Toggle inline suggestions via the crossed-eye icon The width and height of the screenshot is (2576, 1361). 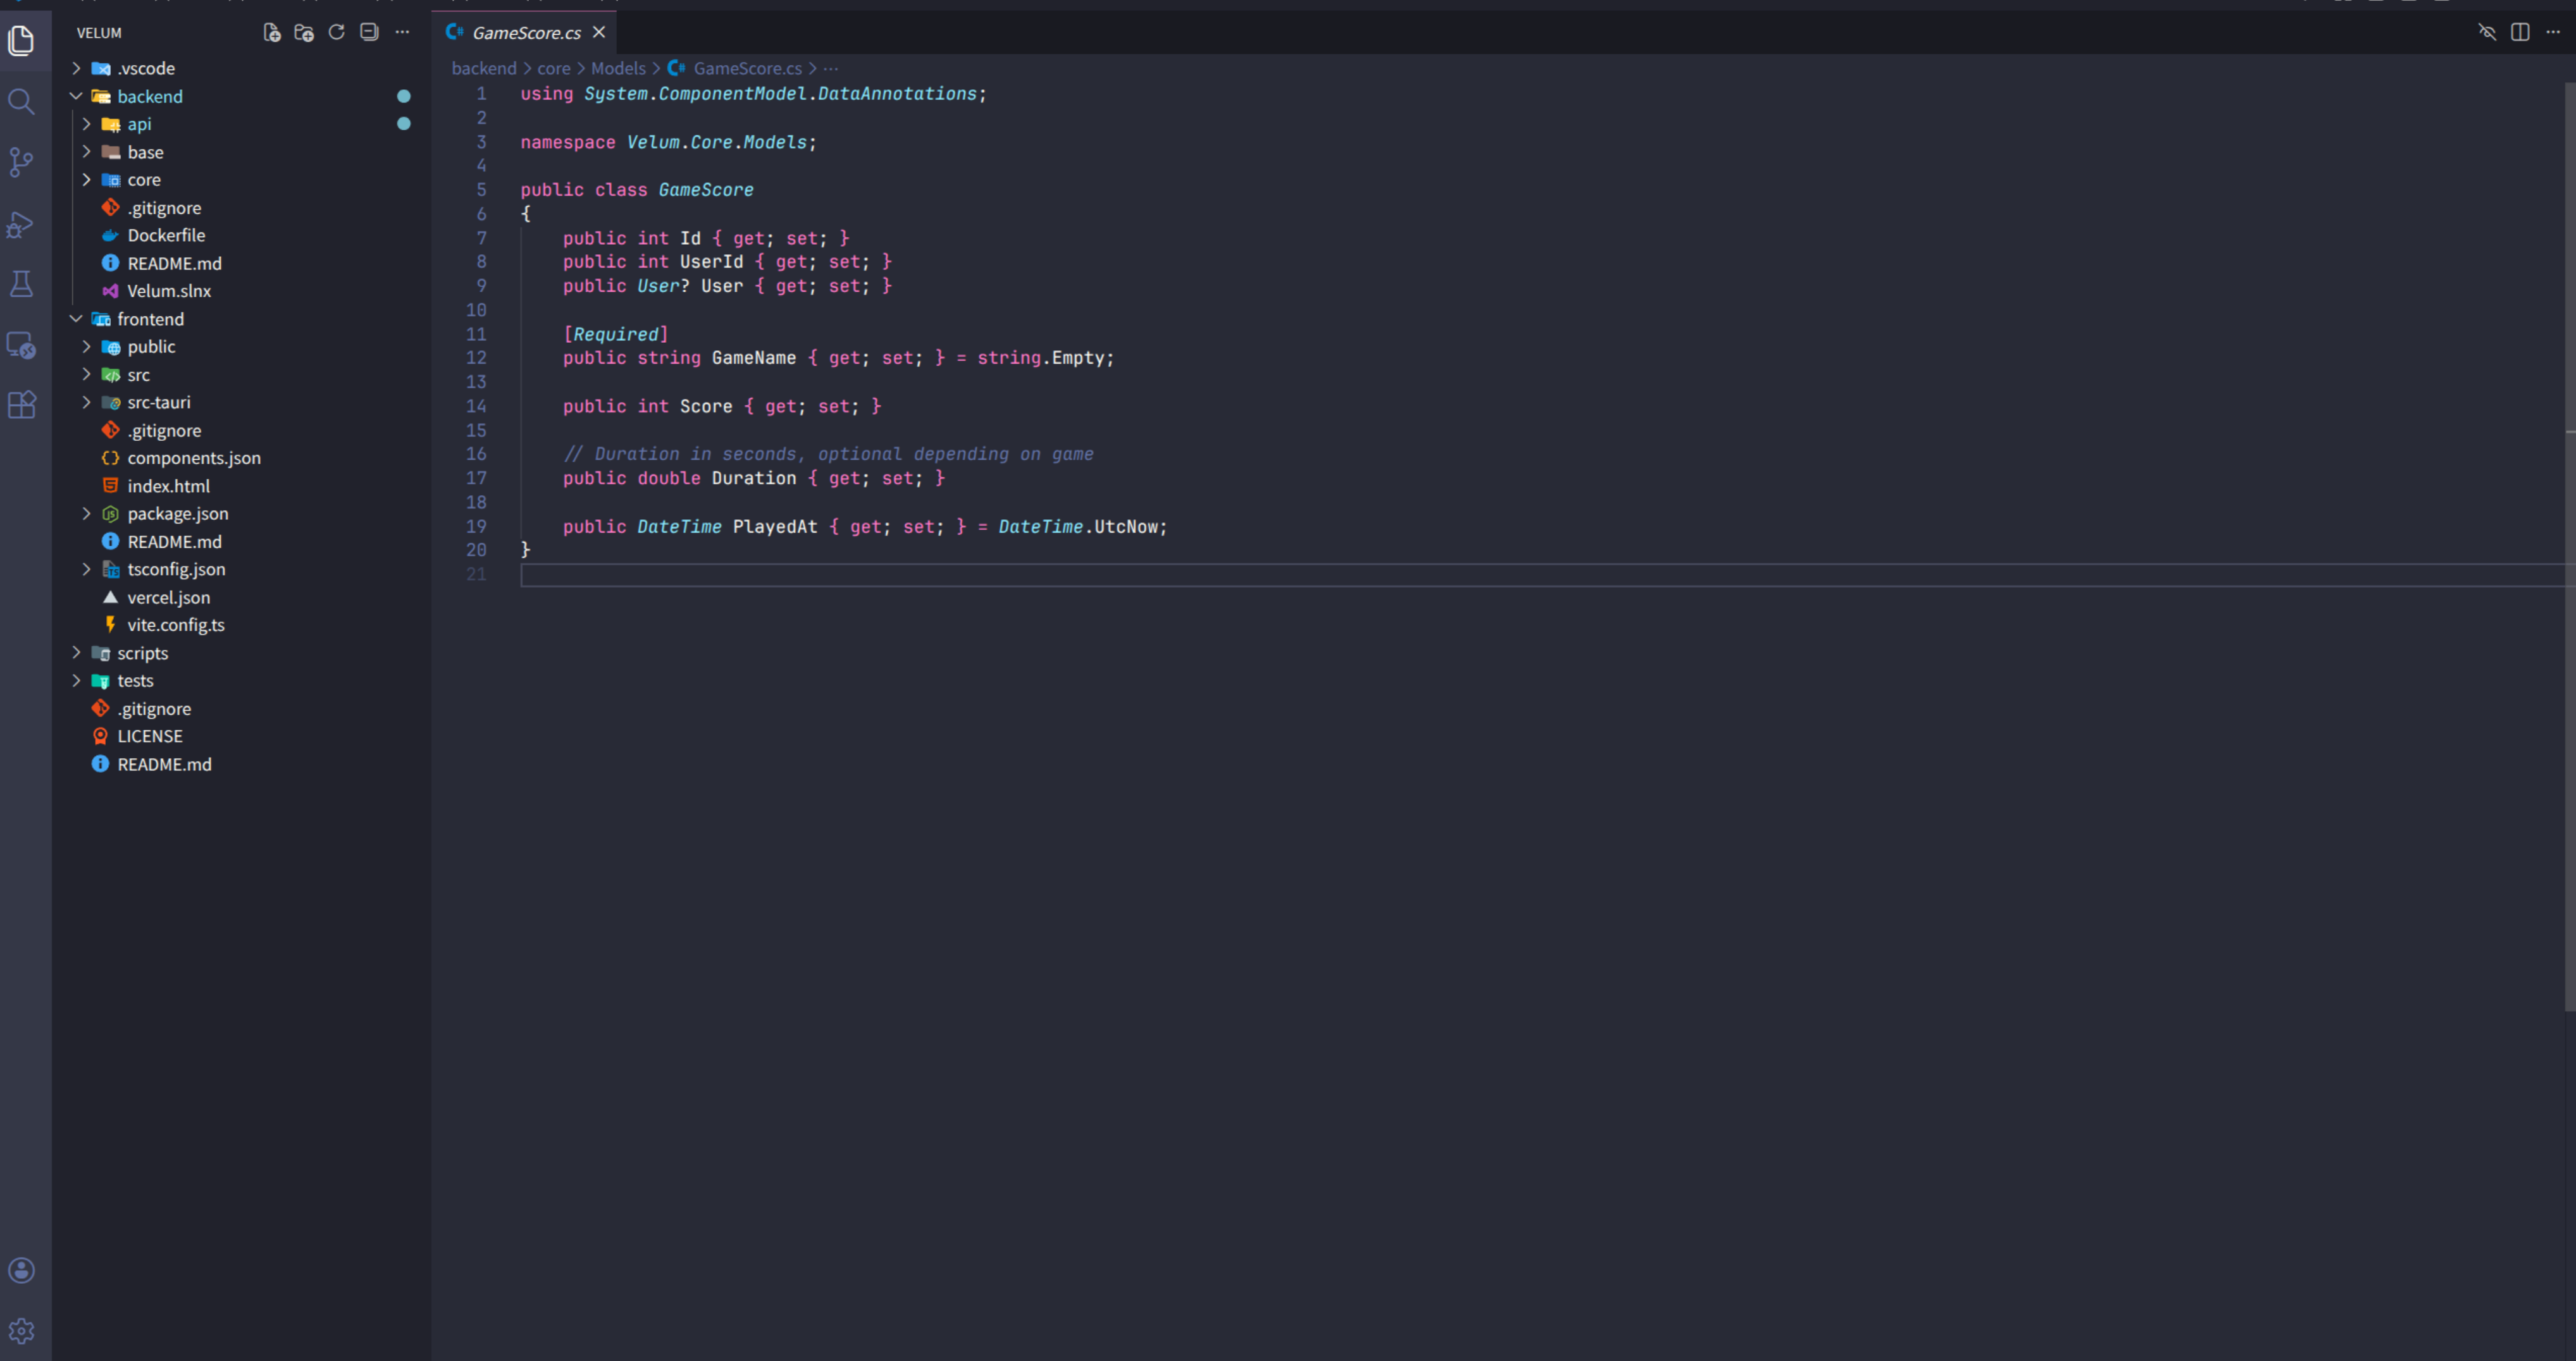click(x=2487, y=32)
